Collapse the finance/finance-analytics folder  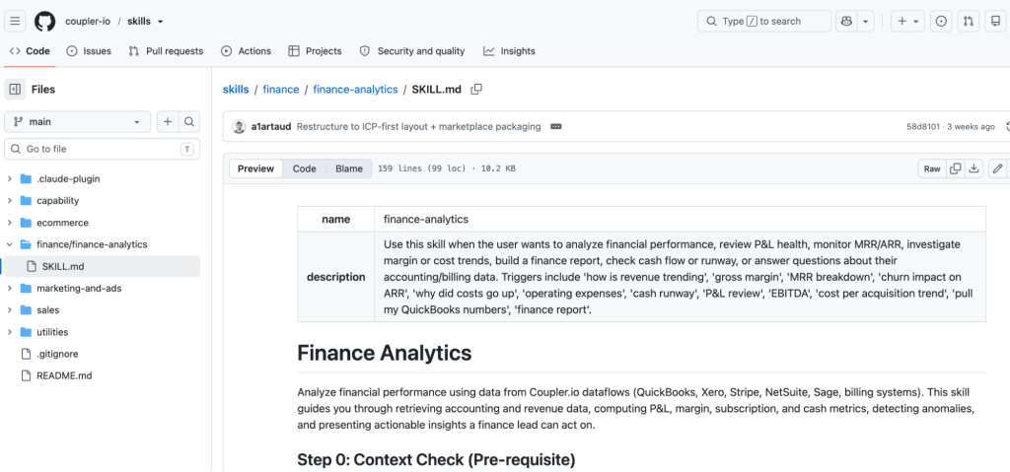(10, 244)
